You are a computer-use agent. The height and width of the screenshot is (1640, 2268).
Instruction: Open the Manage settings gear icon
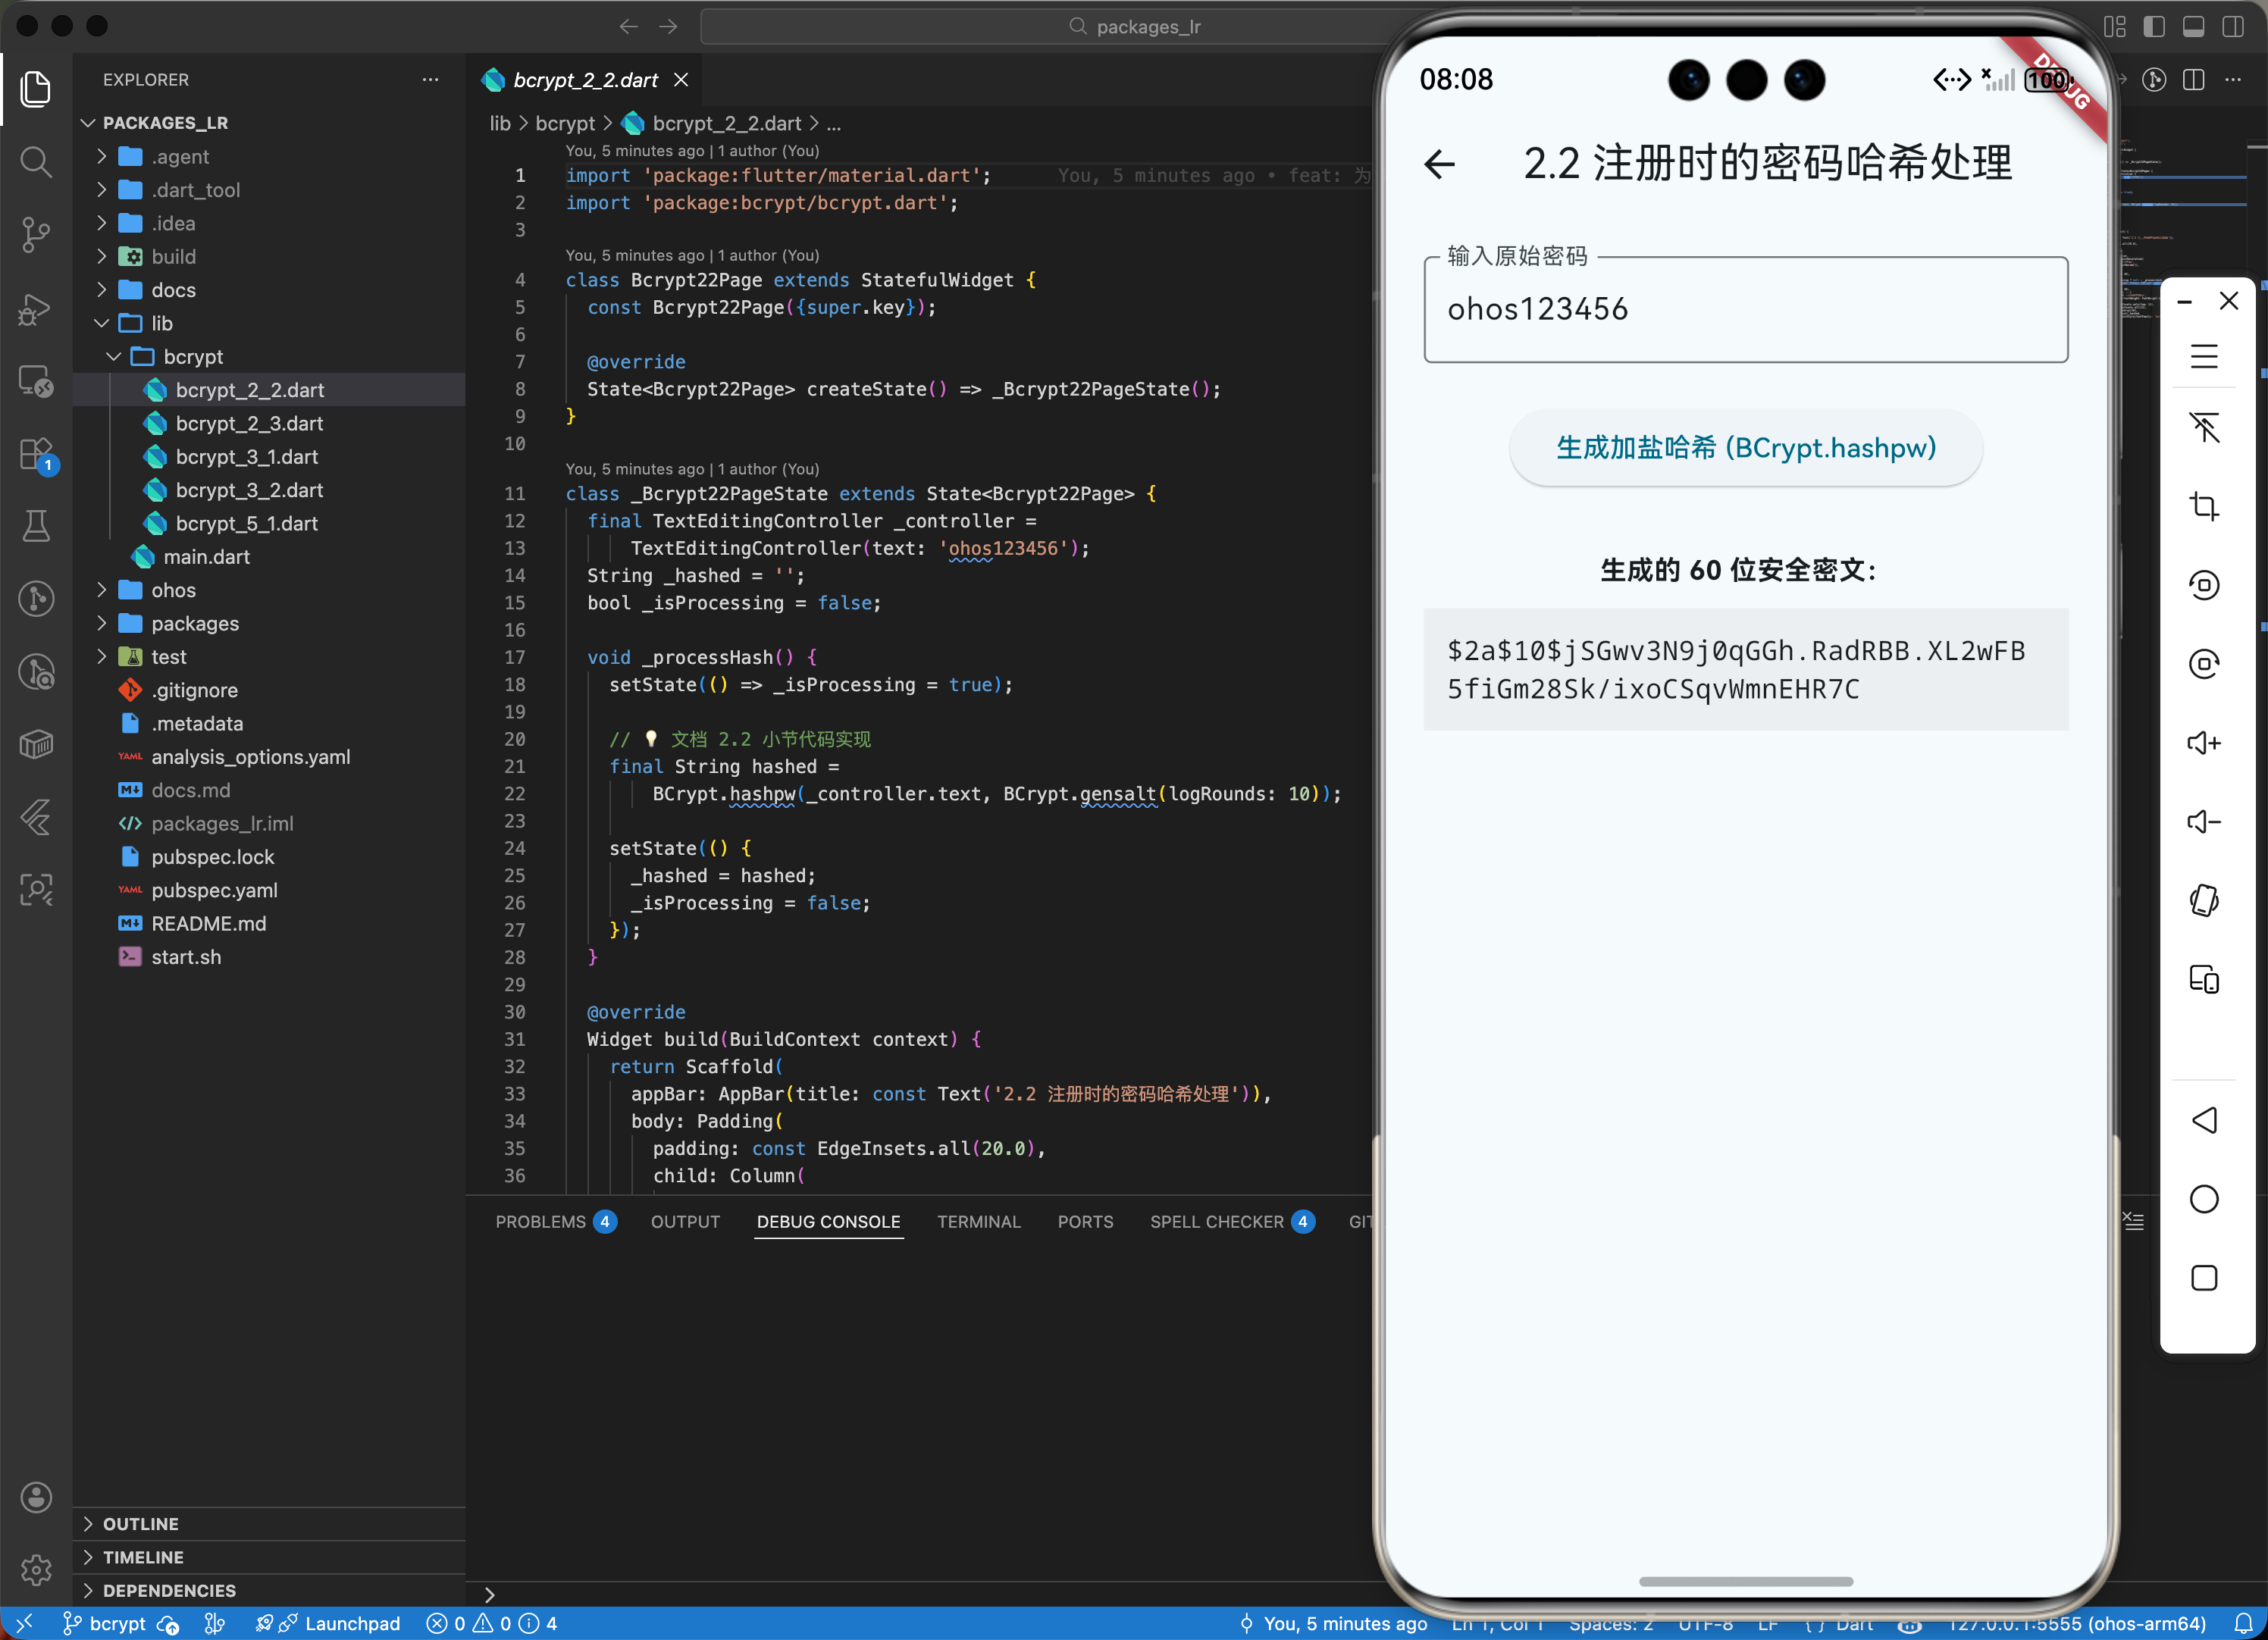point(36,1570)
